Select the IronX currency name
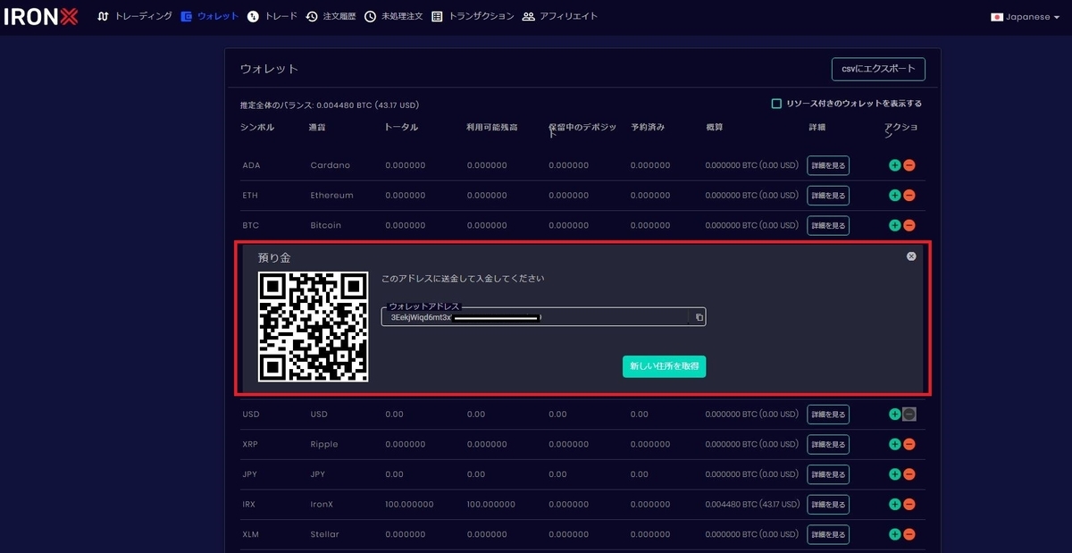1072x553 pixels. [322, 505]
